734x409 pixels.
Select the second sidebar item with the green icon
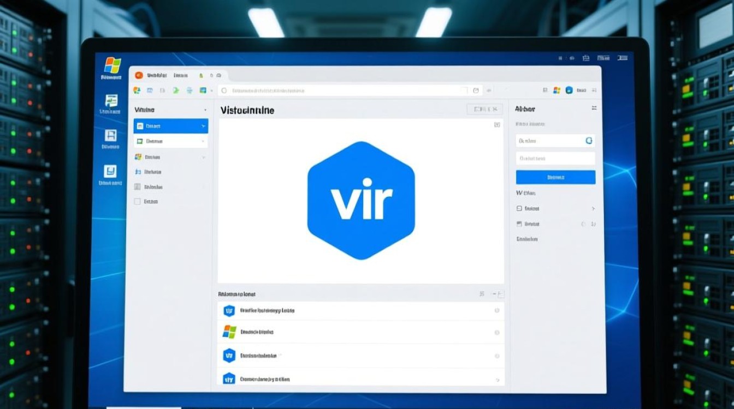pos(170,141)
